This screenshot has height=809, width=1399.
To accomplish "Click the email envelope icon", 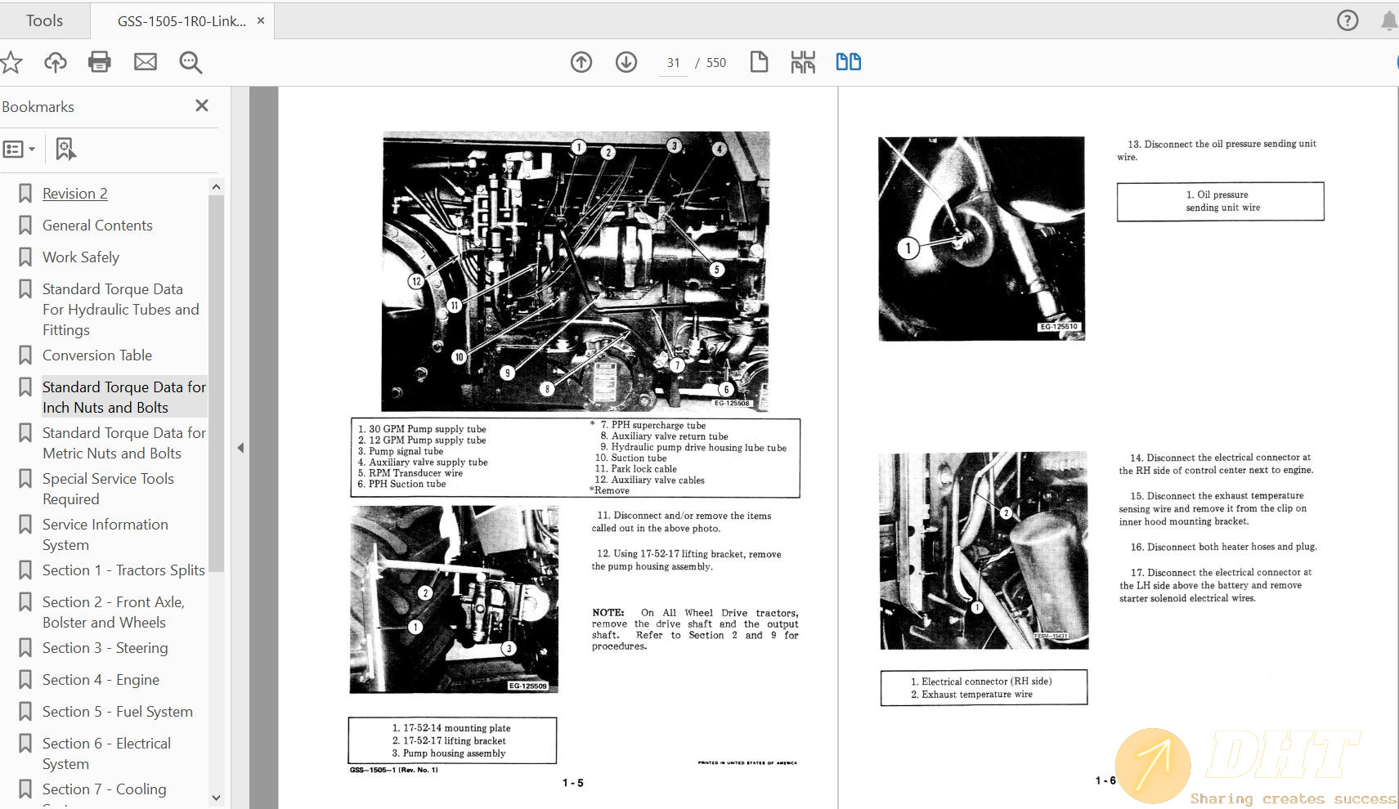I will point(146,62).
